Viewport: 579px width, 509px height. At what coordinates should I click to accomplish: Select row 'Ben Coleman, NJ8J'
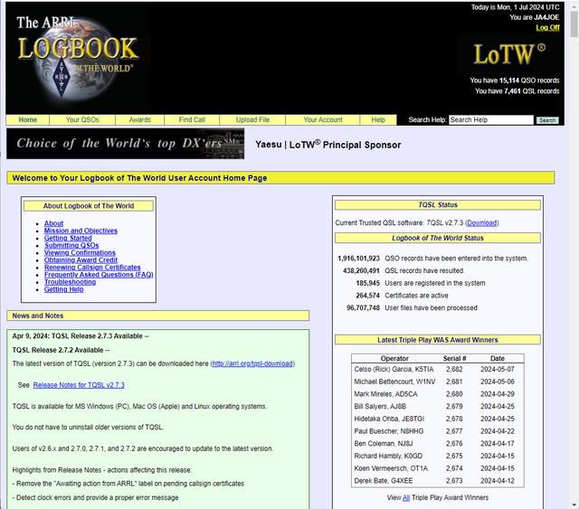[438, 444]
